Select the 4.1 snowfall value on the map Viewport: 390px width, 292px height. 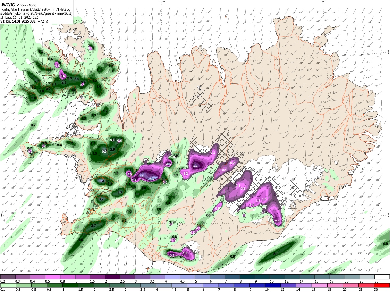coord(141,176)
